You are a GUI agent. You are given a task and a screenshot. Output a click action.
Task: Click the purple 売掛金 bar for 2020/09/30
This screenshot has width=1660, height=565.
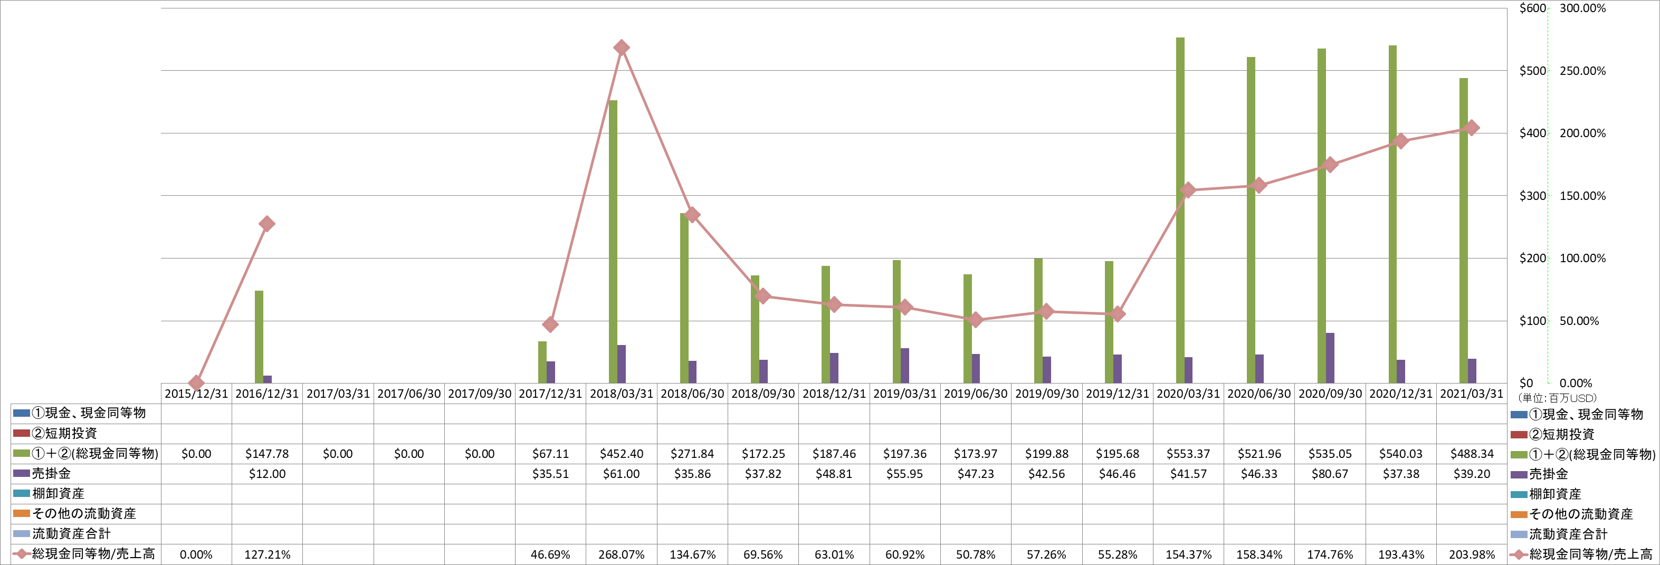(1330, 358)
